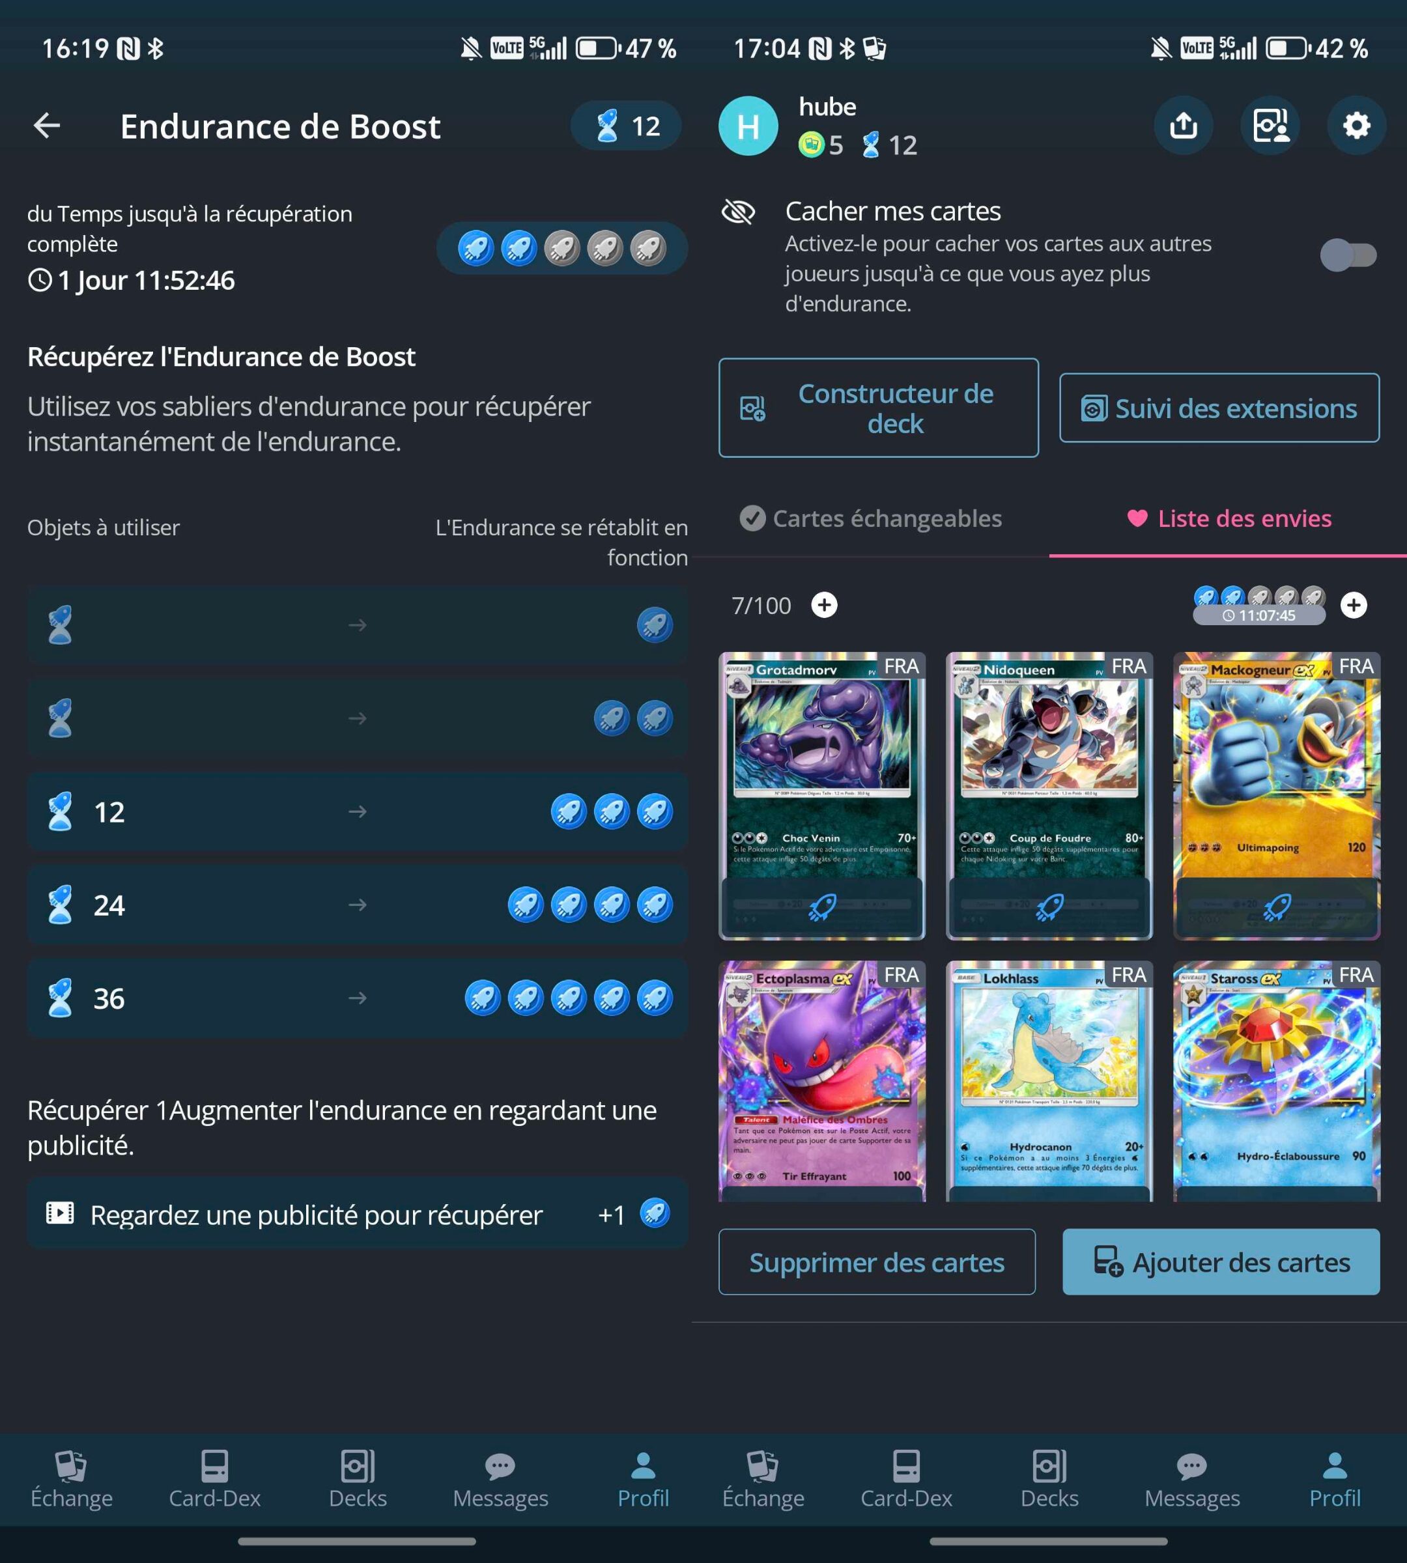1407x1563 pixels.
Task: Open Échange in right screen nav
Action: coord(763,1480)
